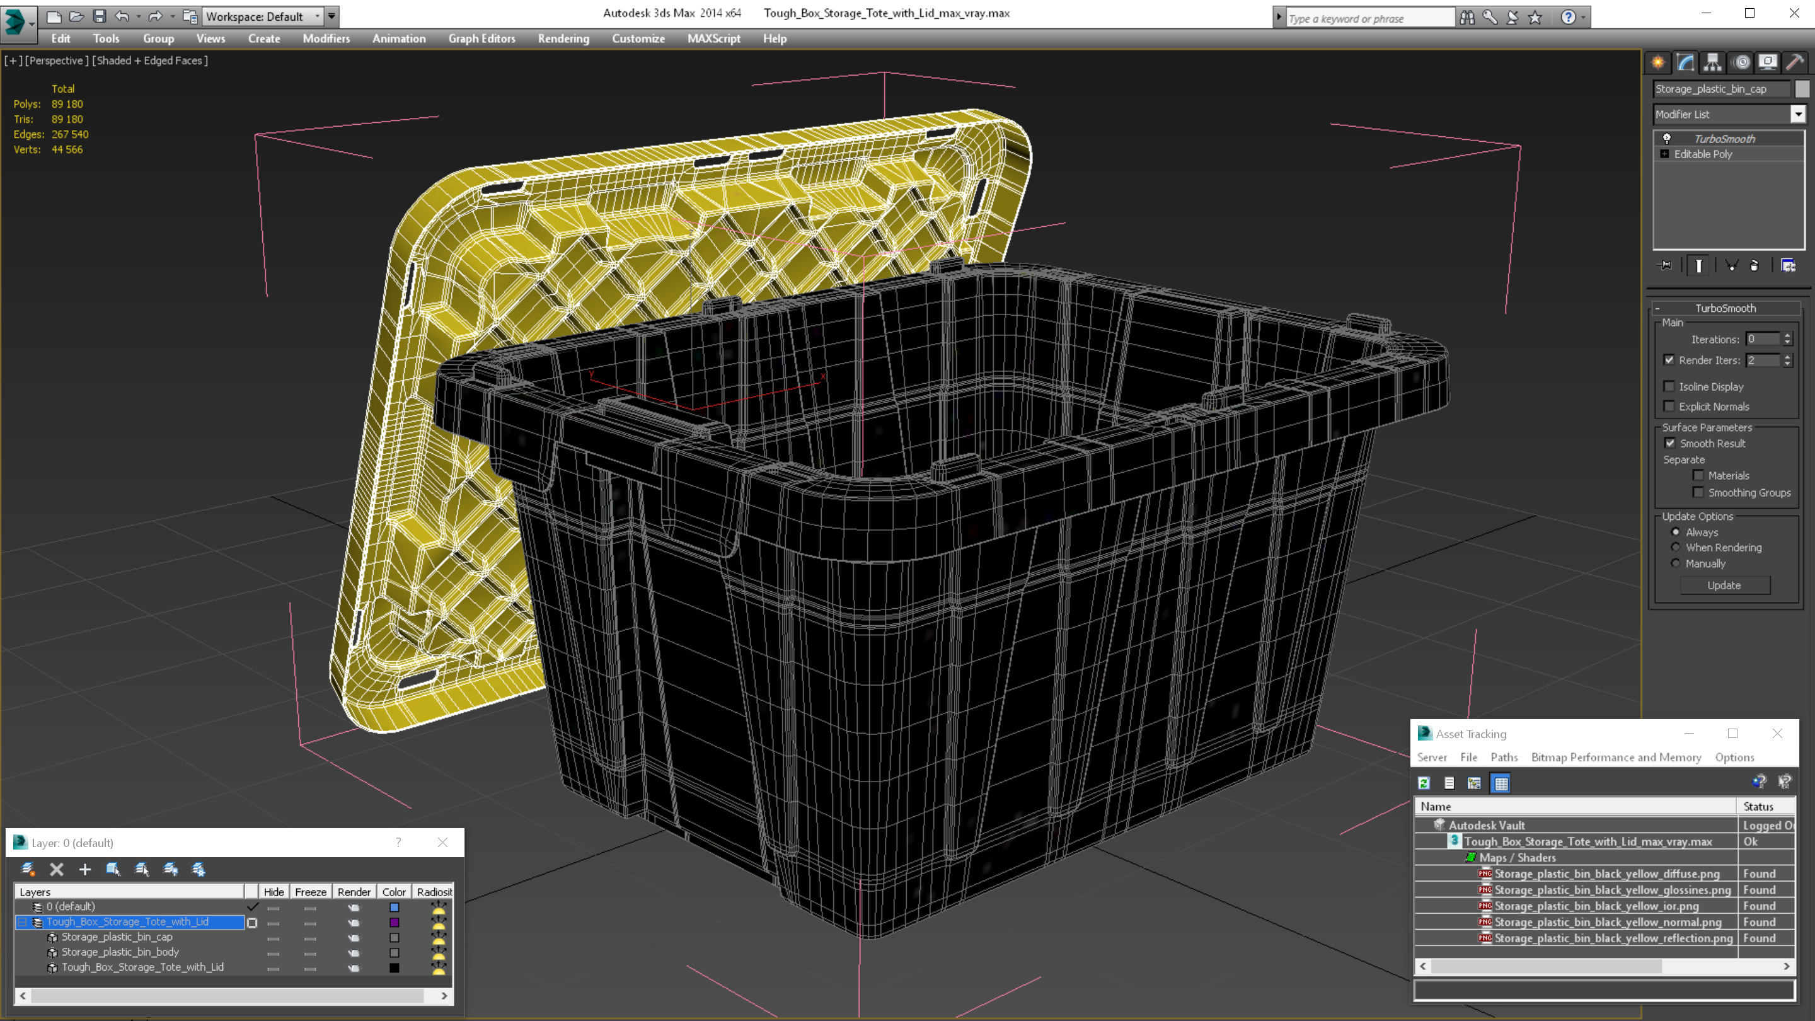Open the Utilities panel hammer icon
Screen dimensions: 1815x1021
click(1795, 63)
